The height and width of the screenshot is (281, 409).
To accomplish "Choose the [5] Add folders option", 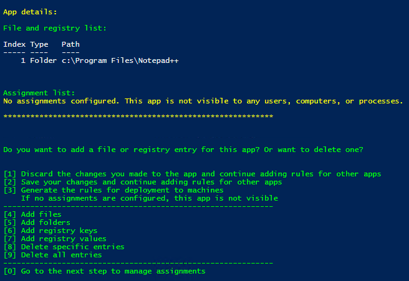I will 37,222.
